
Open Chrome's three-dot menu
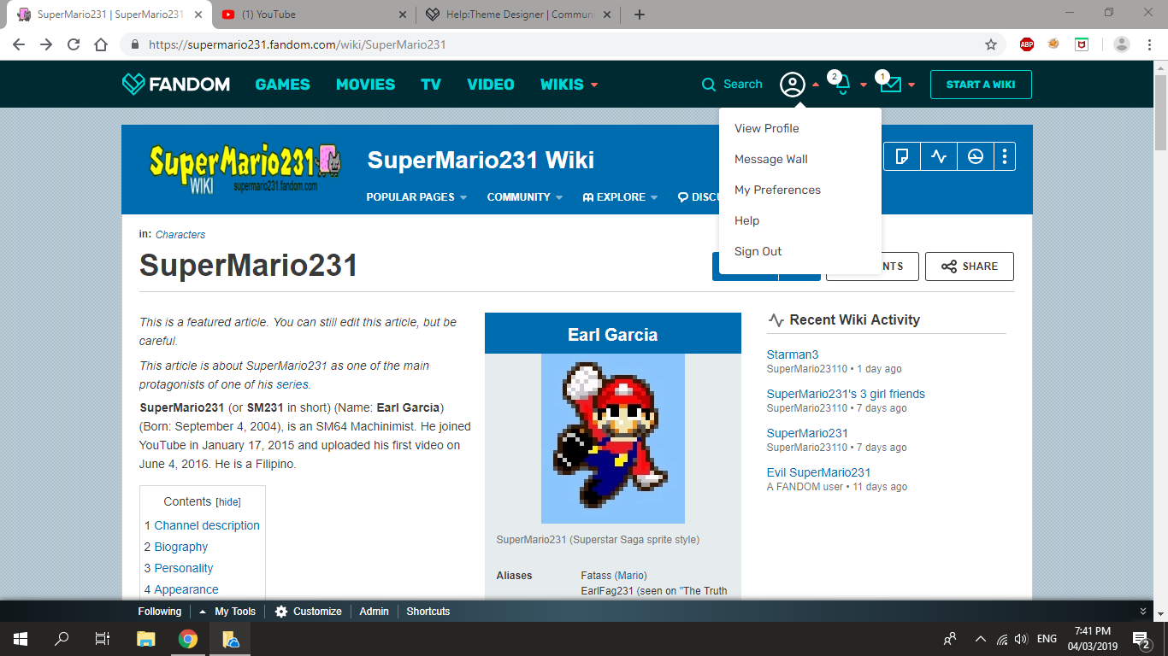click(1150, 44)
